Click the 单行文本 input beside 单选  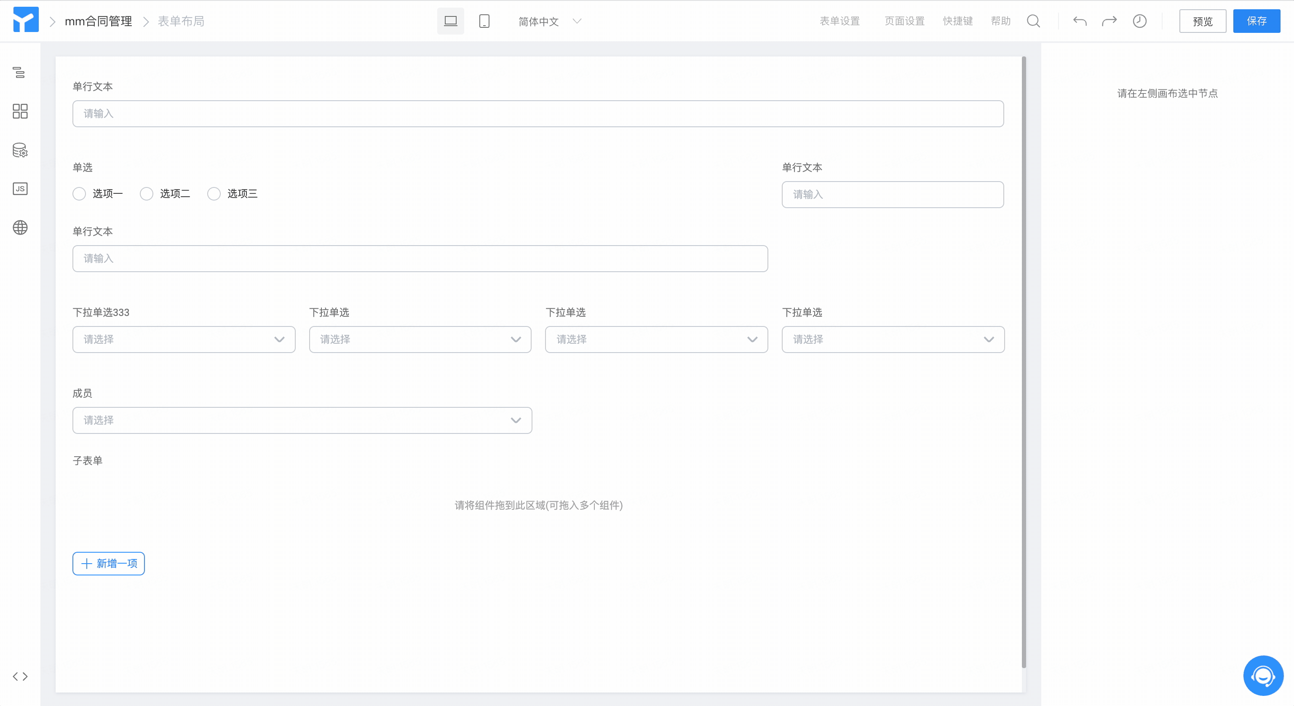893,195
